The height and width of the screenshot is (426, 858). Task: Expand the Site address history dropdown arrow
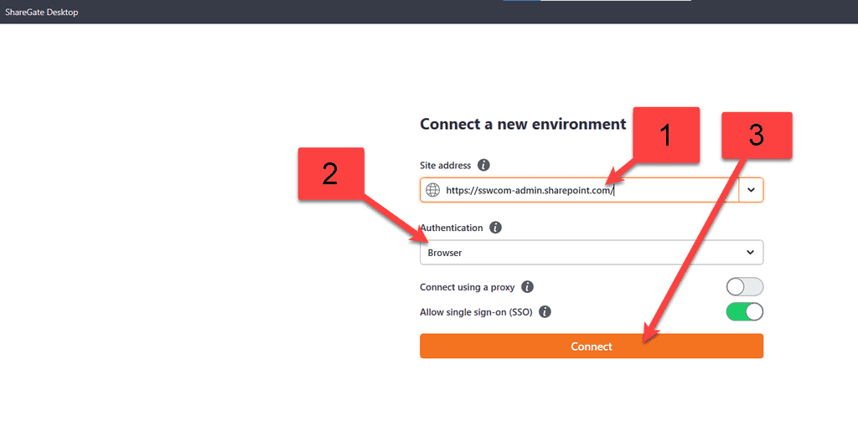(751, 190)
